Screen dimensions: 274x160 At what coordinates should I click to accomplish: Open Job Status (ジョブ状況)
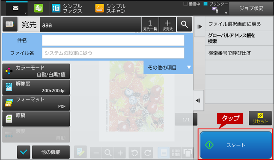(251, 9)
